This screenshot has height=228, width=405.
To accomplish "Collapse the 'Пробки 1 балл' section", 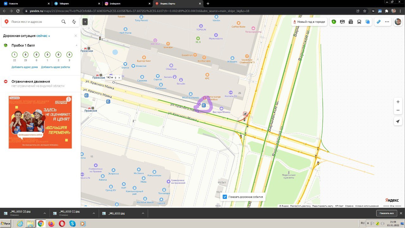I will tap(76, 45).
